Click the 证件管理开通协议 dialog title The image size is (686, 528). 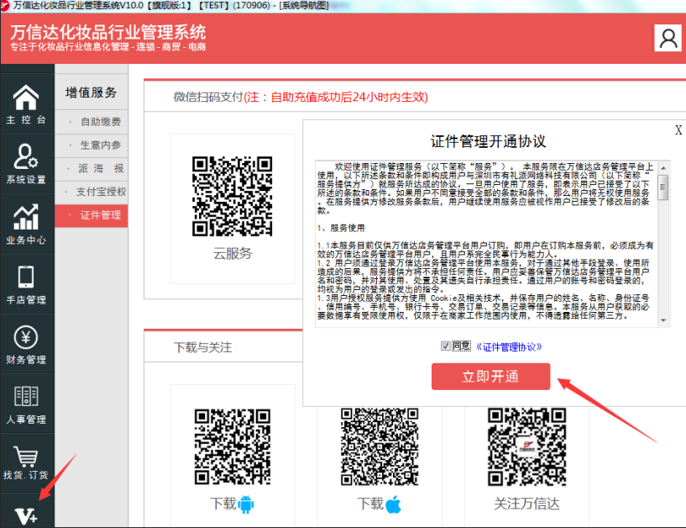pyautogui.click(x=488, y=141)
